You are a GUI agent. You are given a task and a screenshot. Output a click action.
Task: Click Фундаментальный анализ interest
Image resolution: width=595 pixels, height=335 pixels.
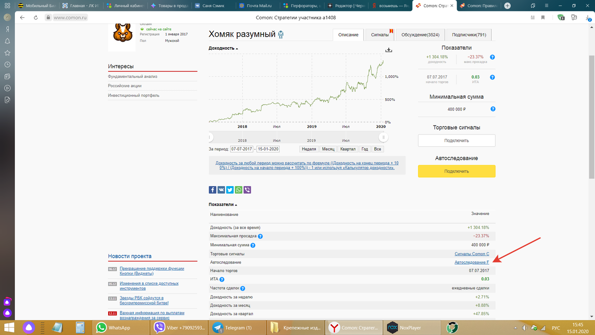pos(132,76)
